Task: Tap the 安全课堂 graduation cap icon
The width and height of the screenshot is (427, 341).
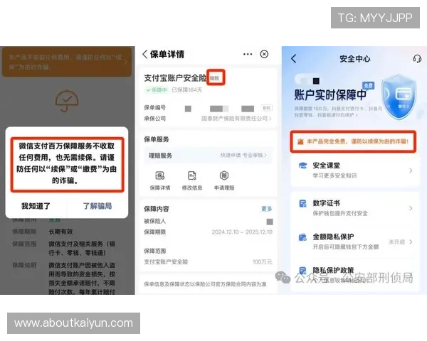Action: coord(303,166)
